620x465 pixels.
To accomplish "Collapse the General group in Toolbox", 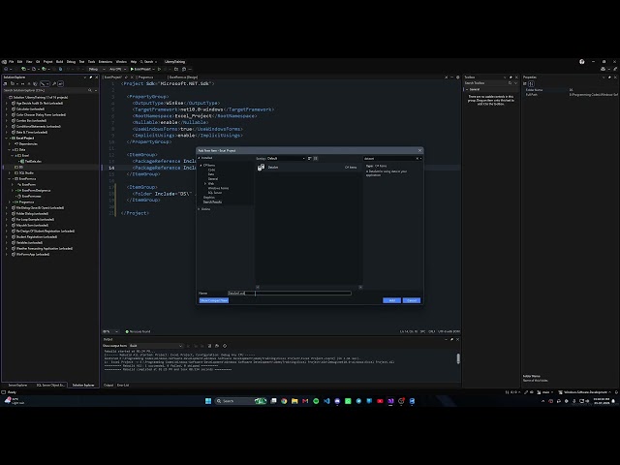I will coord(467,90).
